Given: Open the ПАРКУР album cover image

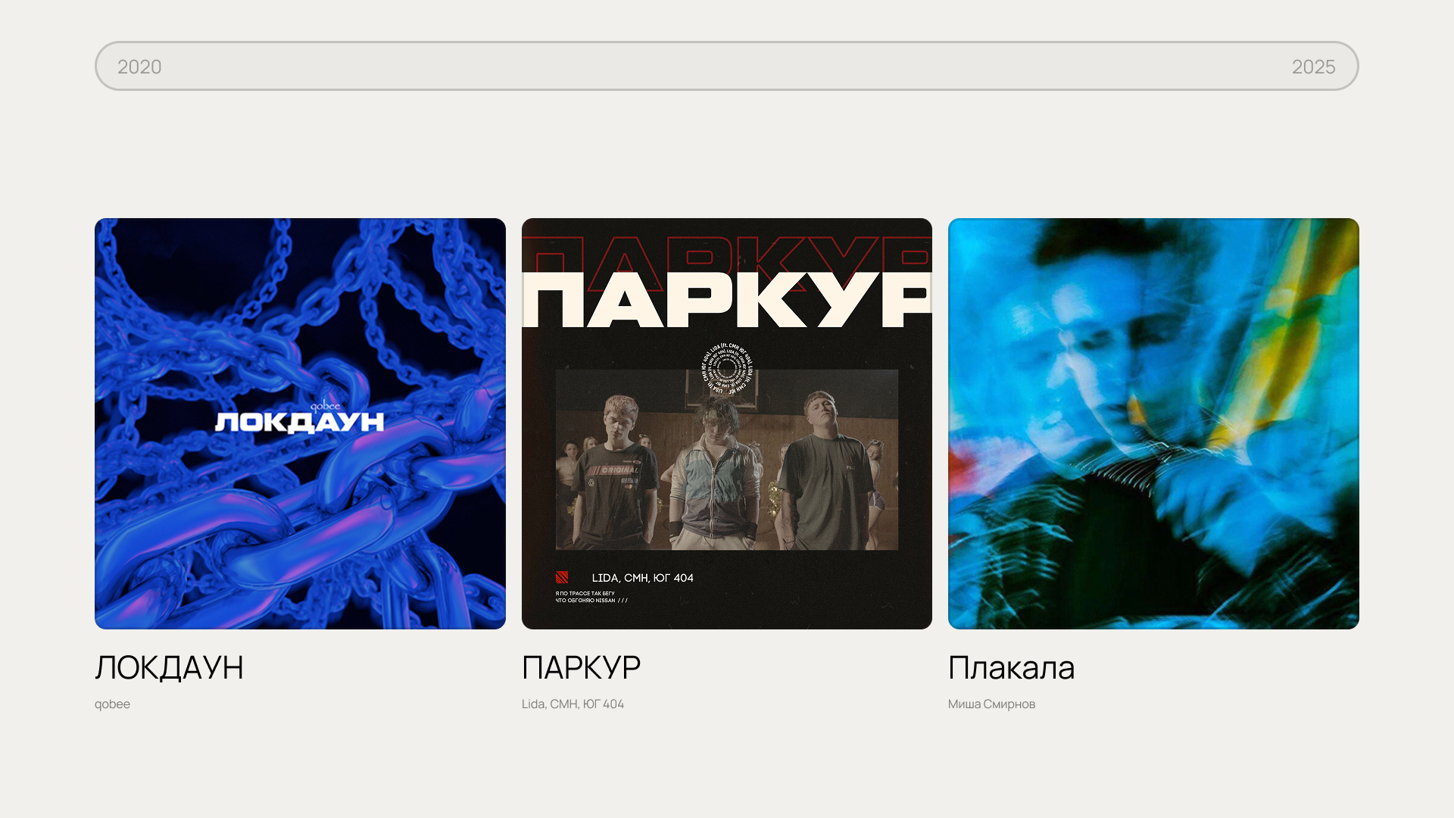Looking at the screenshot, I should click(727, 423).
